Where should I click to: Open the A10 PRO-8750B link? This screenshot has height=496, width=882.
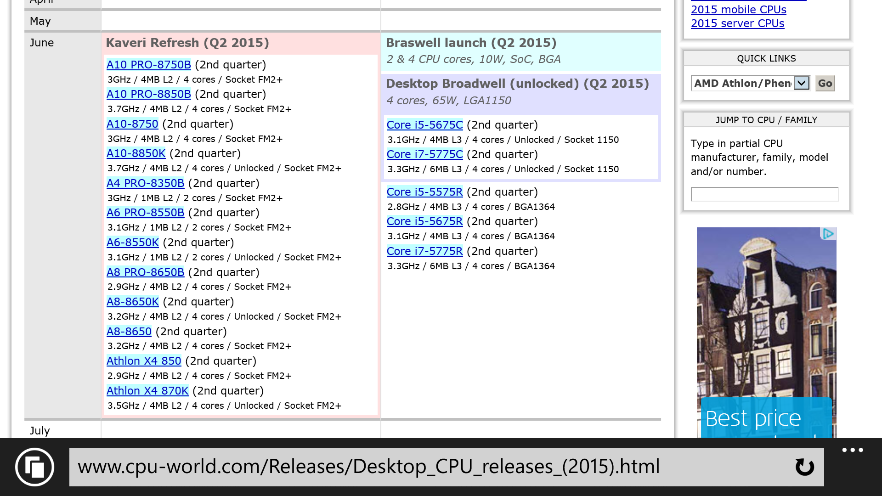(148, 65)
